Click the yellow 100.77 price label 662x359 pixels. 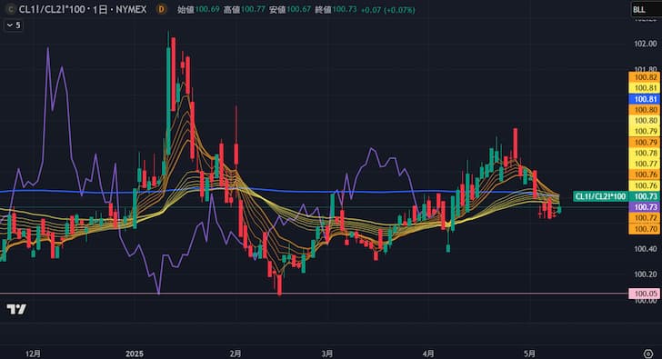(x=645, y=164)
